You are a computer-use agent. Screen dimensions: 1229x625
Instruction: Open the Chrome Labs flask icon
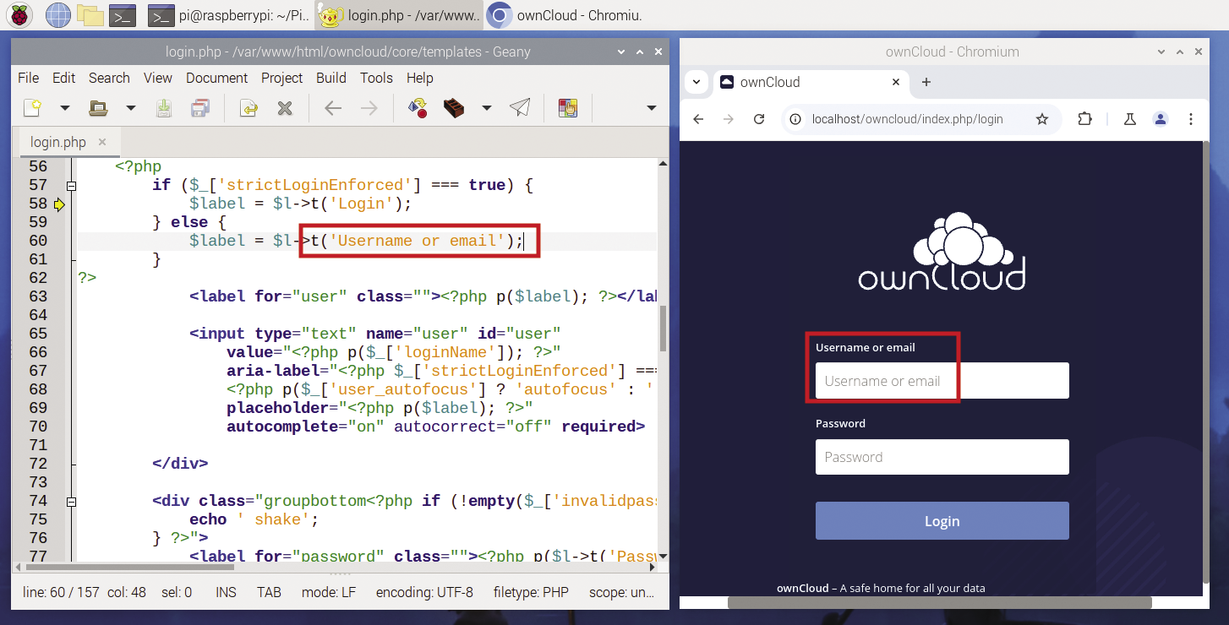[x=1129, y=119]
